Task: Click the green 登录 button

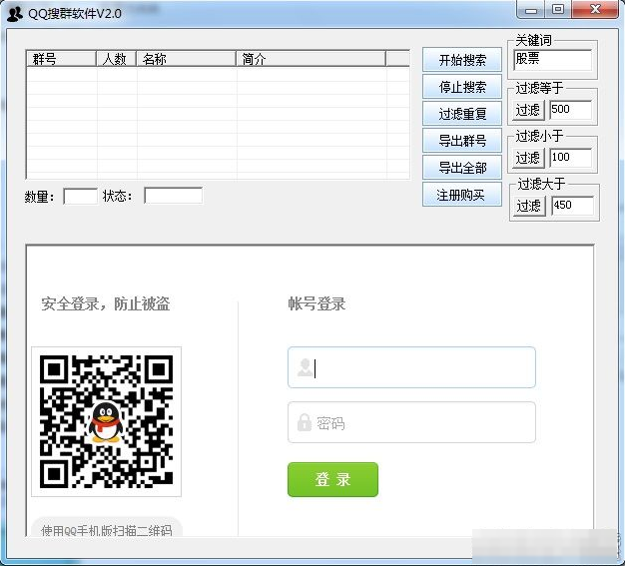Action: 332,479
